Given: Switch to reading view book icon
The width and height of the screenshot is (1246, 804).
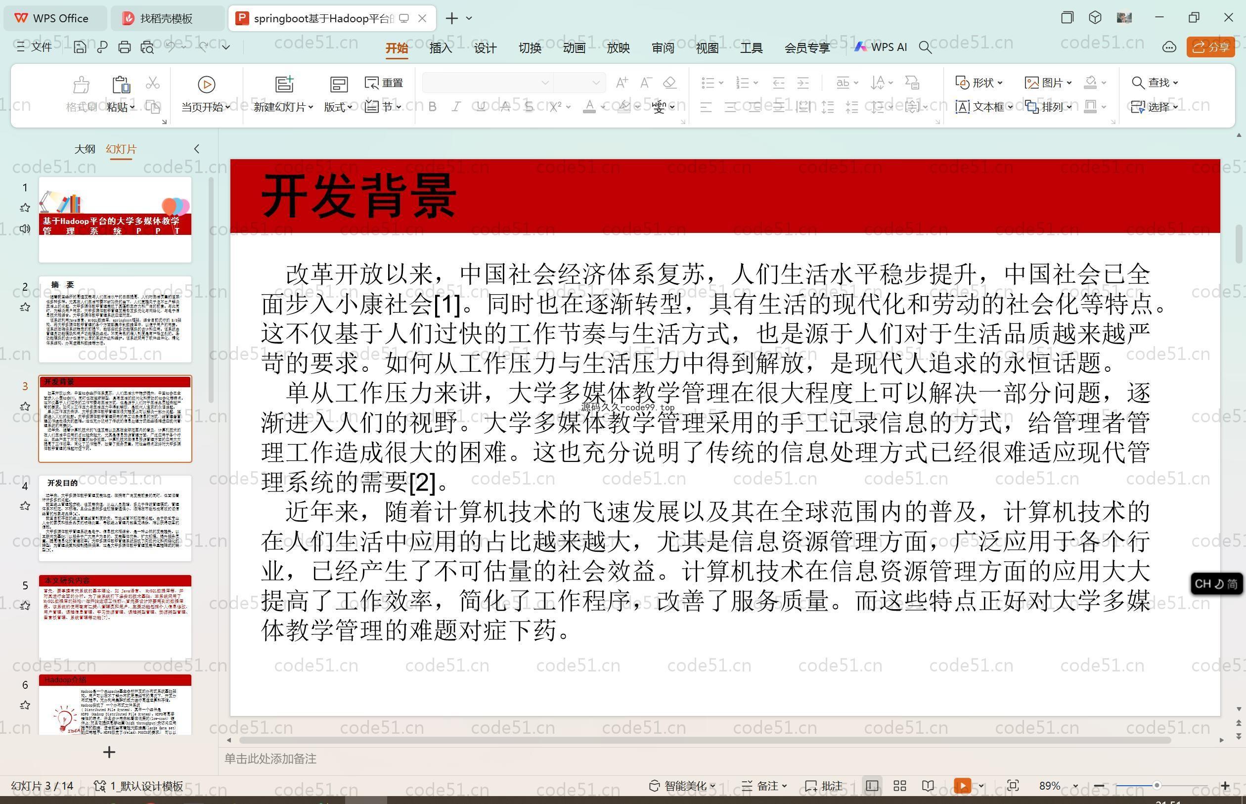Looking at the screenshot, I should (928, 786).
